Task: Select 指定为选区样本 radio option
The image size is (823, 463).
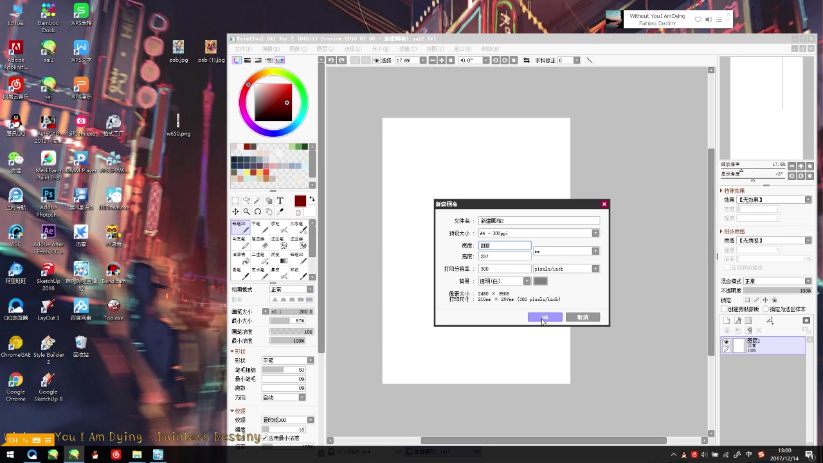Action: (x=764, y=309)
